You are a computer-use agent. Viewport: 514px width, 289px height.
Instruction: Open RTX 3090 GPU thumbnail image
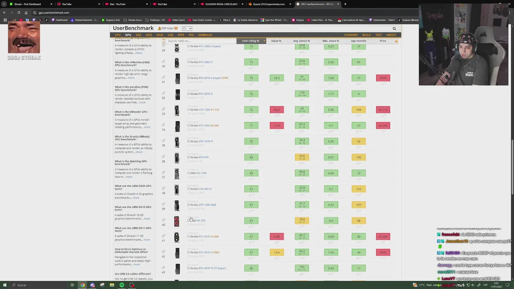[177, 126]
